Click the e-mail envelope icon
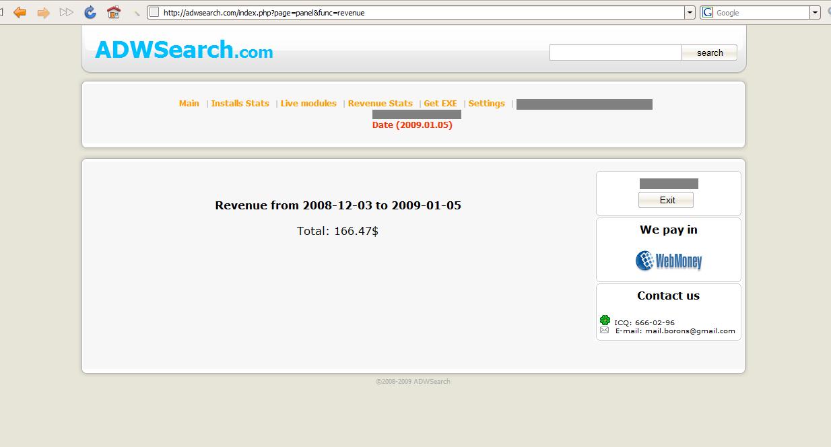 pos(604,330)
